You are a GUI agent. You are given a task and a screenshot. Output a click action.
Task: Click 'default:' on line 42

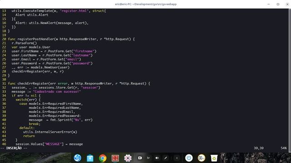[27, 128]
